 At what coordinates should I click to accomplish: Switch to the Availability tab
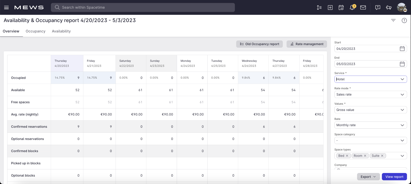click(x=61, y=31)
